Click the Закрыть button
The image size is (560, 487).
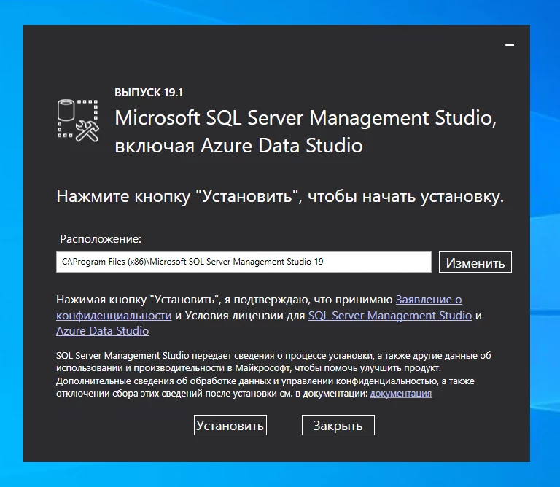point(338,425)
